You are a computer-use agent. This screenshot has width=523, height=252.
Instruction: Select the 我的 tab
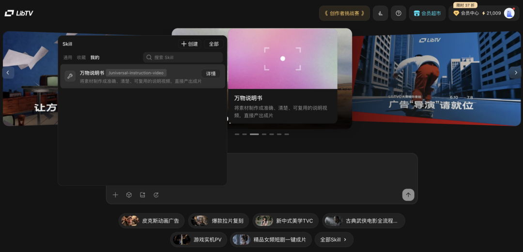coord(95,58)
